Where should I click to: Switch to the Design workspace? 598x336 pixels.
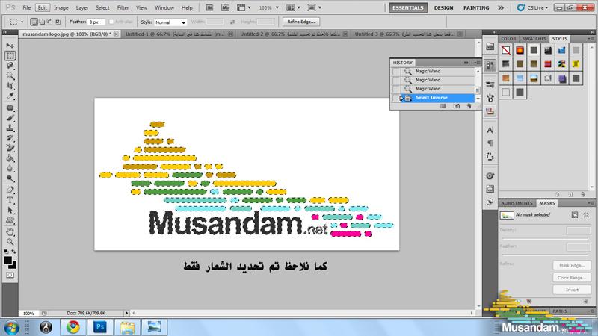click(x=443, y=7)
